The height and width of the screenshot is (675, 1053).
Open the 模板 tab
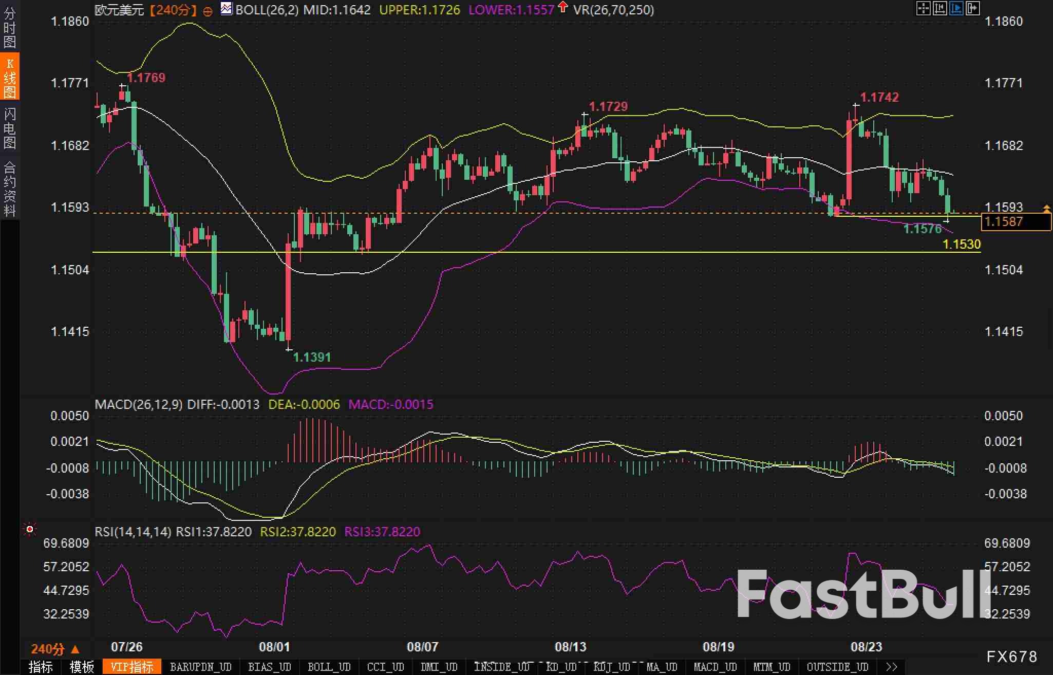82,667
